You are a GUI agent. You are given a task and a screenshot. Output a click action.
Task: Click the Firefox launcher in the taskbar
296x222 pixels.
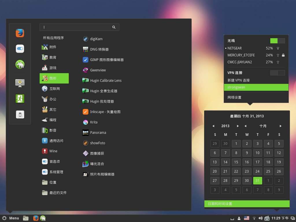[36, 218]
